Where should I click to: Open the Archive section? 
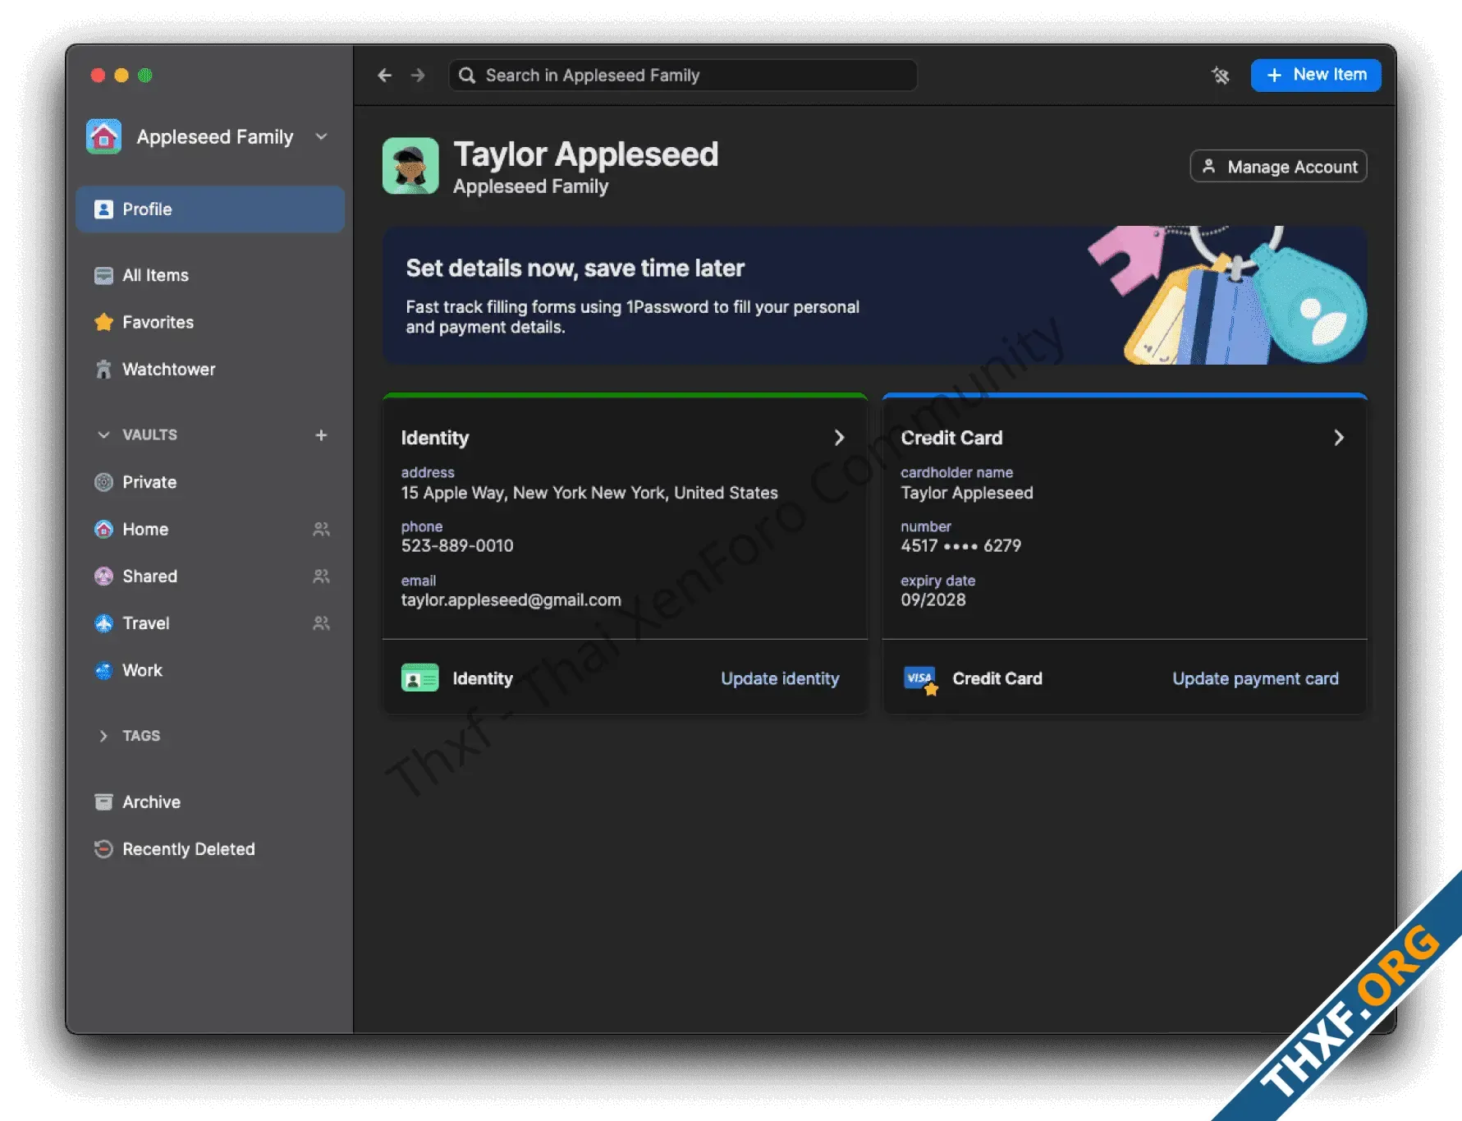tap(210, 802)
